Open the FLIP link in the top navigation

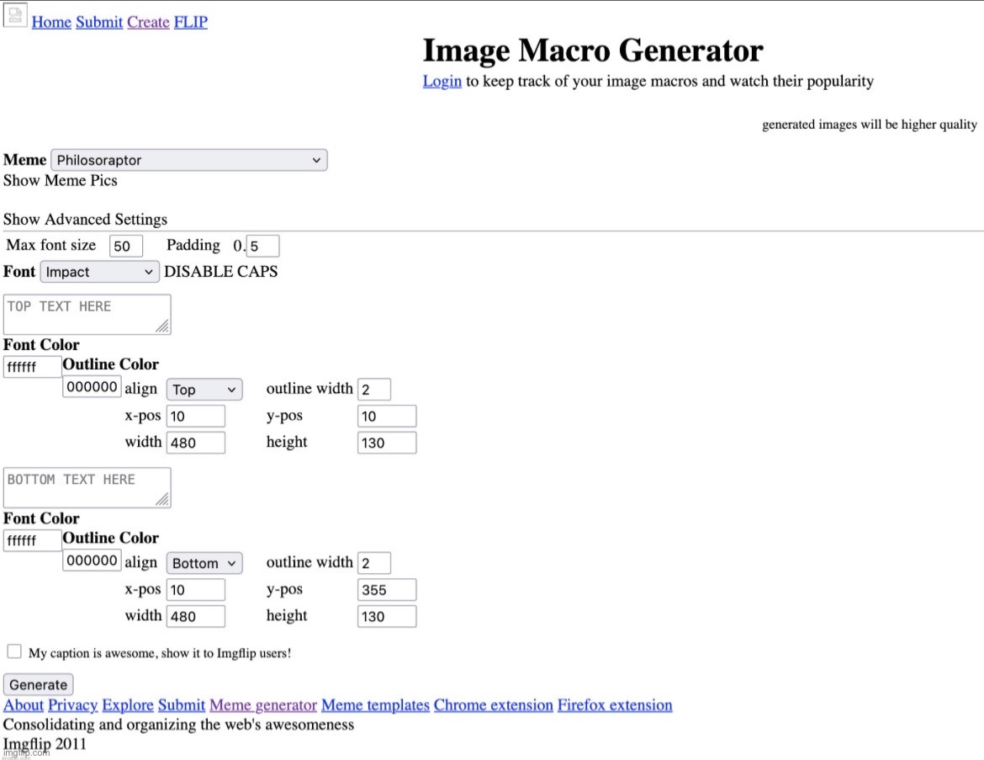click(190, 22)
